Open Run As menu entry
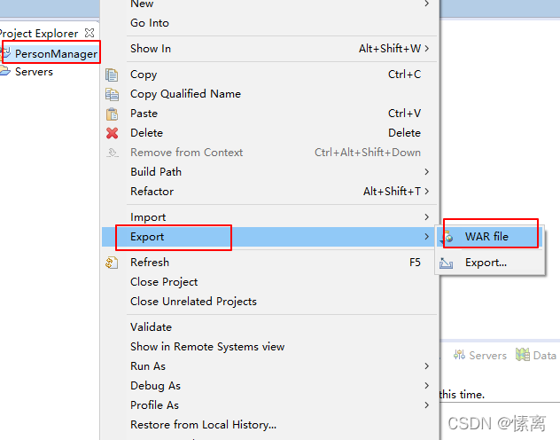Image resolution: width=560 pixels, height=440 pixels. (269, 366)
